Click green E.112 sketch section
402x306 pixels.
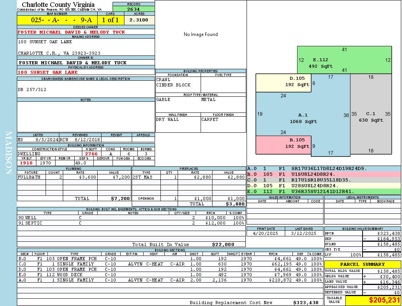[344, 60]
